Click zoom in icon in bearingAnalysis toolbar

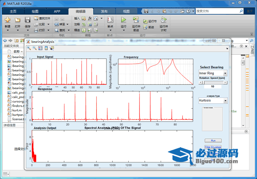(x=29, y=48)
